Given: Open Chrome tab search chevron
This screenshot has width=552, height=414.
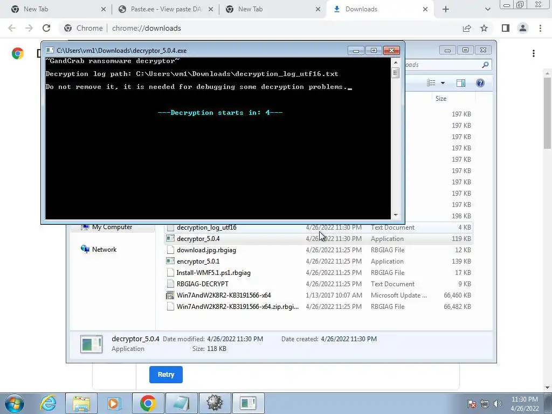Looking at the screenshot, I should point(487,9).
